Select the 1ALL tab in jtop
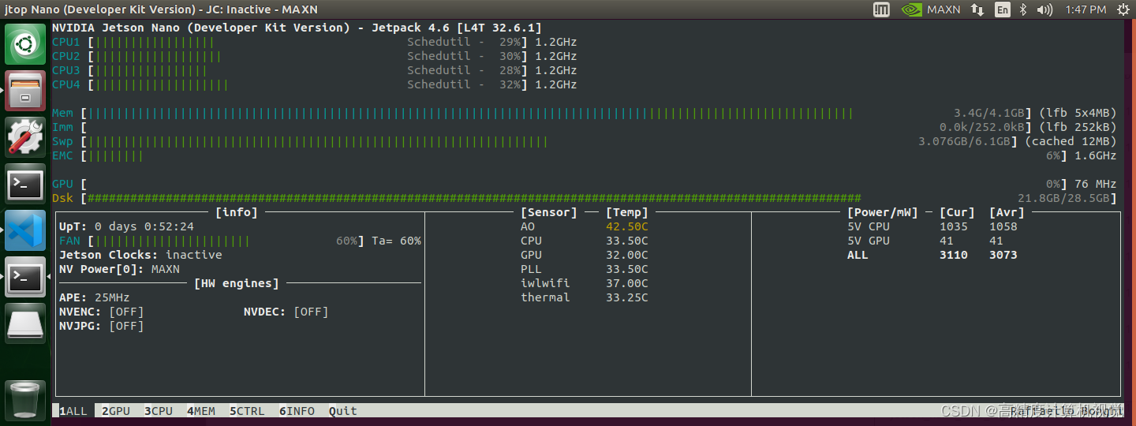Screen dimensions: 1136x426 click(73, 411)
